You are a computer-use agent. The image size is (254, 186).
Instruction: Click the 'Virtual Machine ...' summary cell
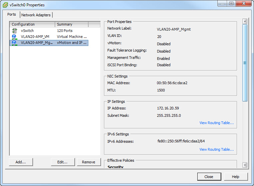pos(72,37)
